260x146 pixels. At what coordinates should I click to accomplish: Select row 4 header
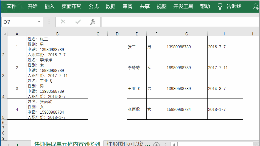(x=4, y=88)
